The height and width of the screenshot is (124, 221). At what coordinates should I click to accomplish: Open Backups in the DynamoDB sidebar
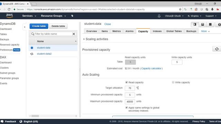point(4,40)
